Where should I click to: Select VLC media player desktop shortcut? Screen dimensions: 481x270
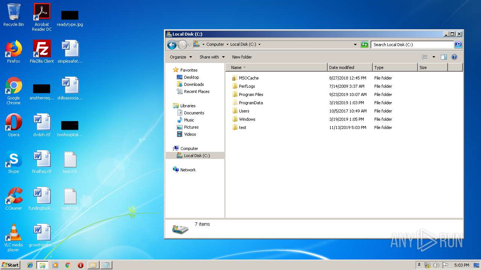tap(14, 238)
